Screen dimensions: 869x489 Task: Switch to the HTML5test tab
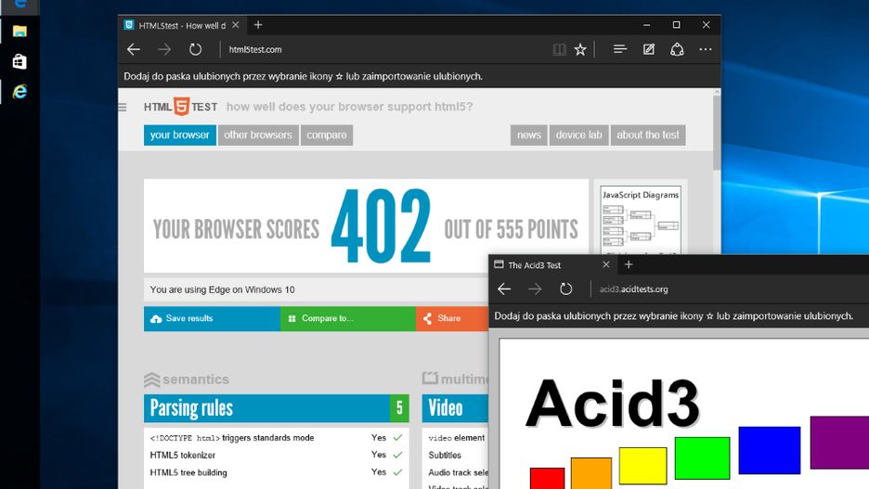tap(182, 25)
